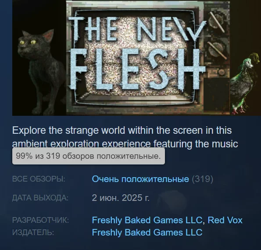Open the Red Vox developer page
This screenshot has width=261, height=250.
coord(225,220)
